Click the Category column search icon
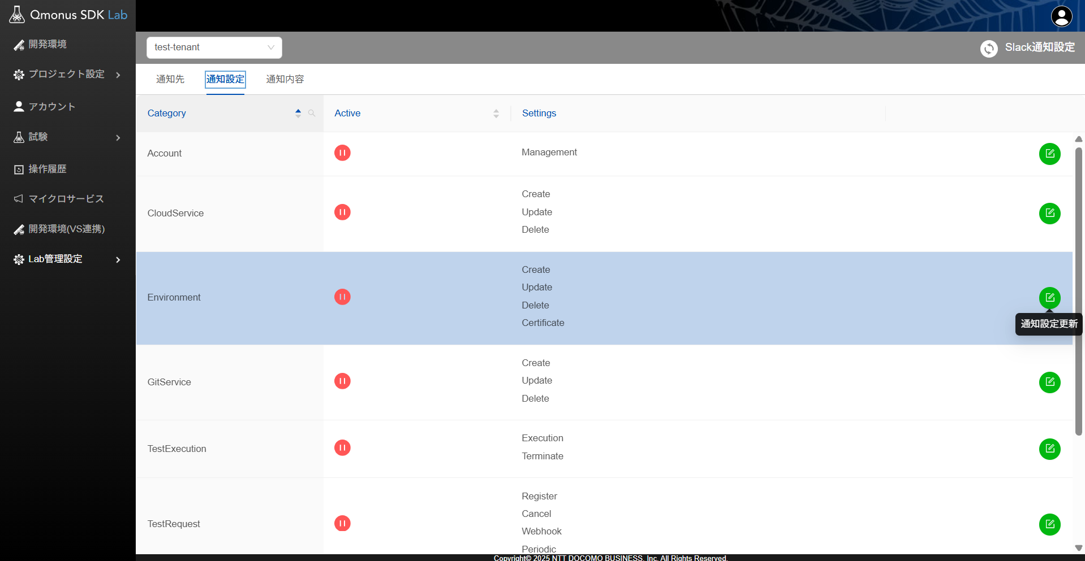 click(312, 114)
